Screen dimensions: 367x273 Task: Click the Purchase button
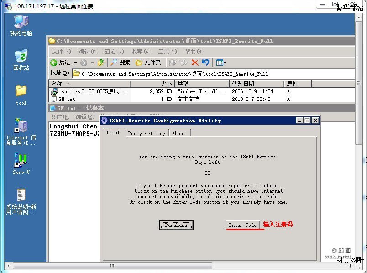[x=176, y=225]
